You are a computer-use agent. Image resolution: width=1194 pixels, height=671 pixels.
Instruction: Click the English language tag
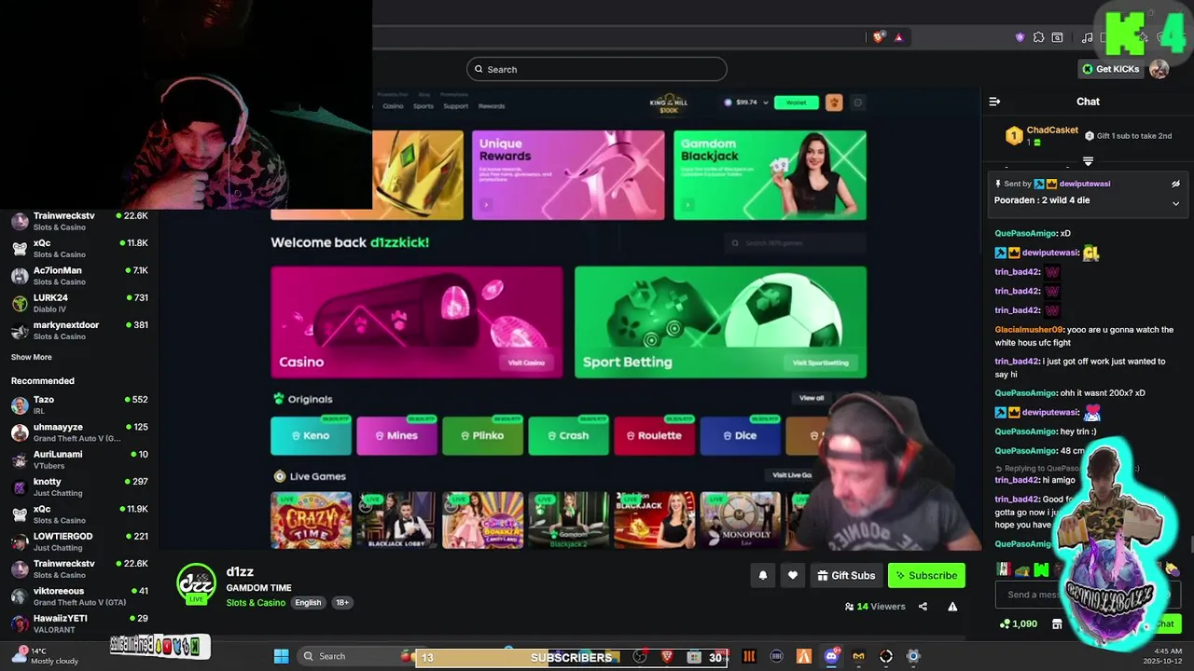point(308,603)
